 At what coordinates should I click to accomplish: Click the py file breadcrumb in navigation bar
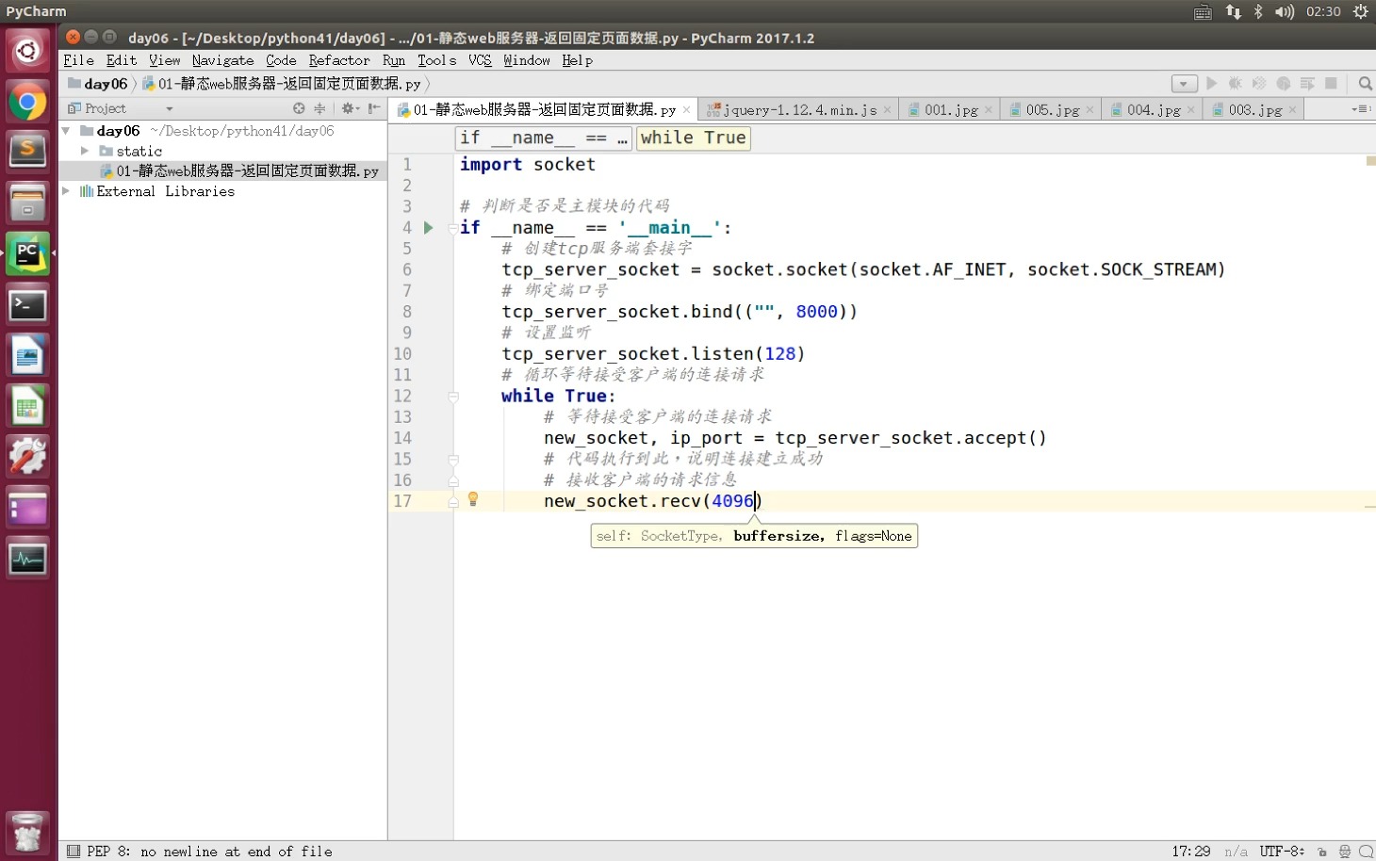282,84
